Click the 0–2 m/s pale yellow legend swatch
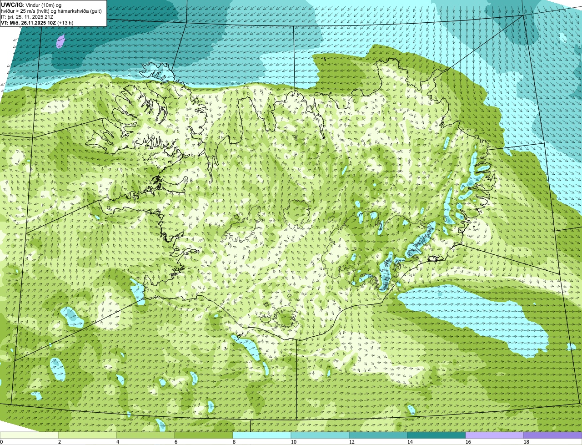582x445 pixels. click(29, 435)
